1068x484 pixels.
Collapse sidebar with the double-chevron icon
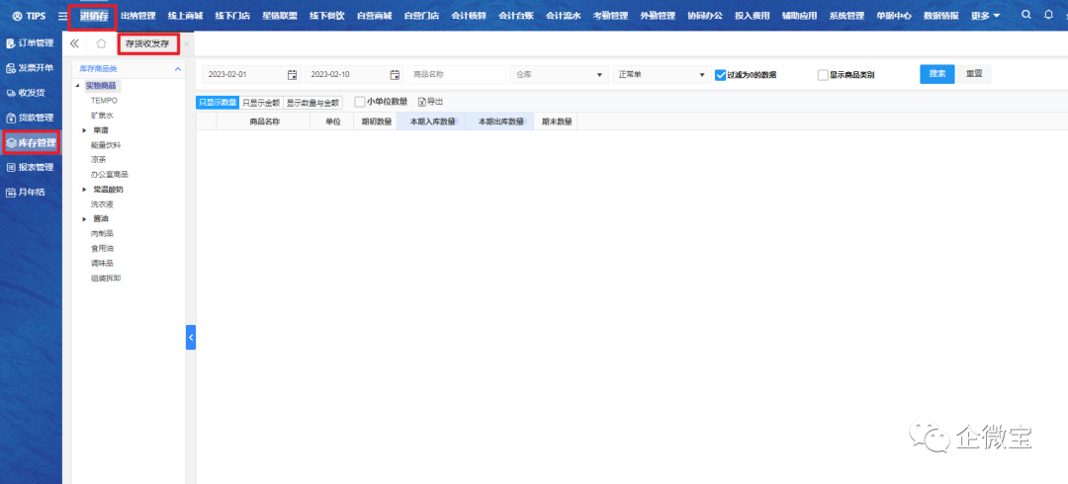74,43
